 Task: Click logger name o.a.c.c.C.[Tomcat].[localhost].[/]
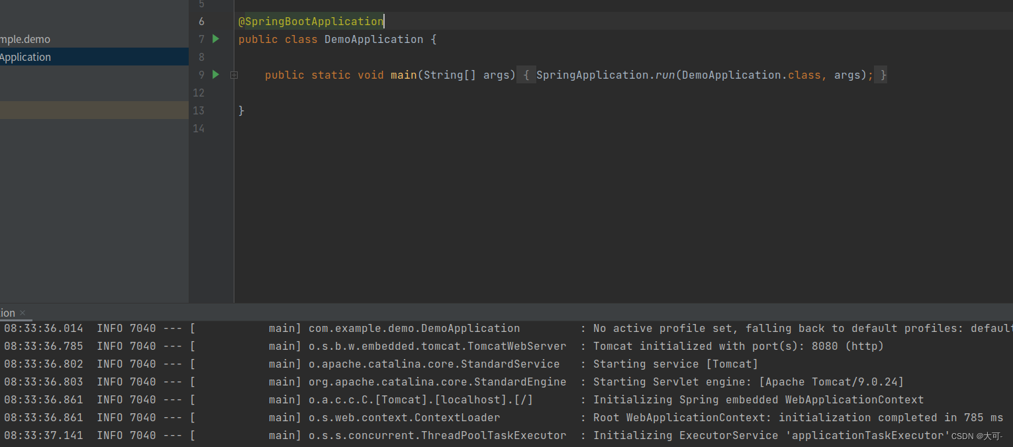pyautogui.click(x=421, y=399)
